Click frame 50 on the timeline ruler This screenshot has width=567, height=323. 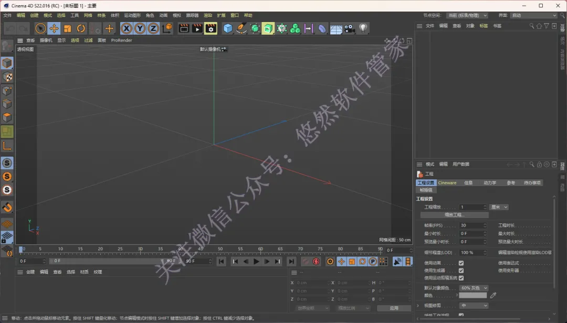click(220, 249)
